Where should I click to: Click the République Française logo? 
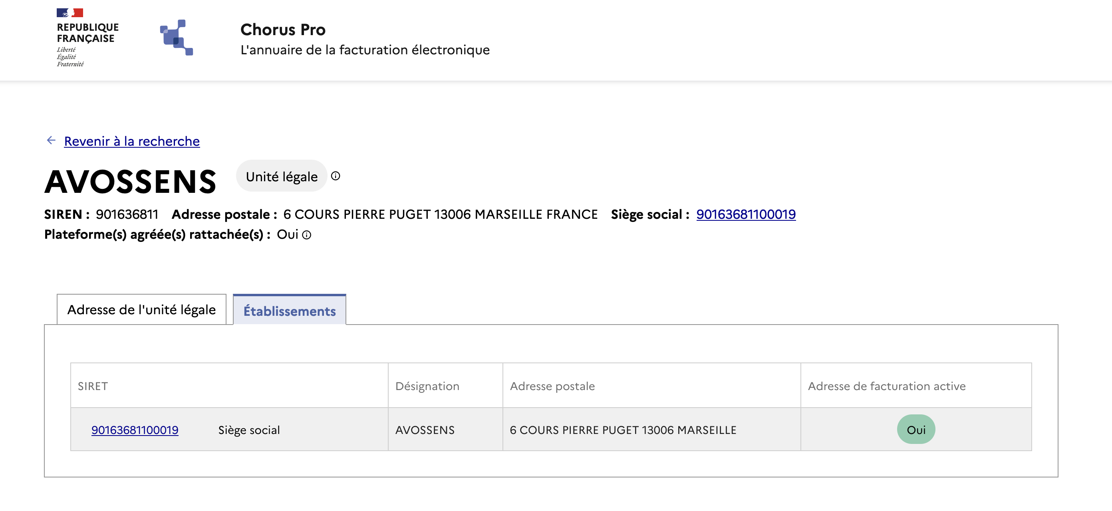coord(87,38)
